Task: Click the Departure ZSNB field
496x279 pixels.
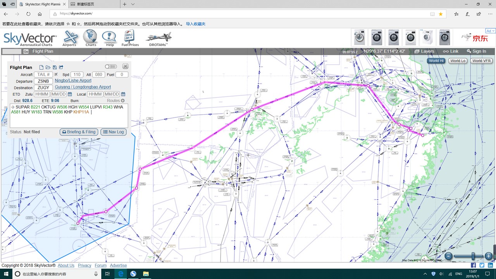Action: click(x=43, y=81)
